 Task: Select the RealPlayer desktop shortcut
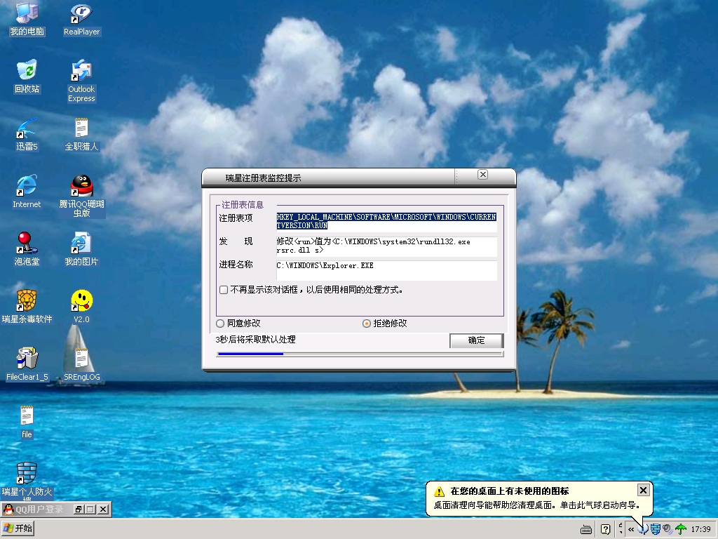(81, 18)
